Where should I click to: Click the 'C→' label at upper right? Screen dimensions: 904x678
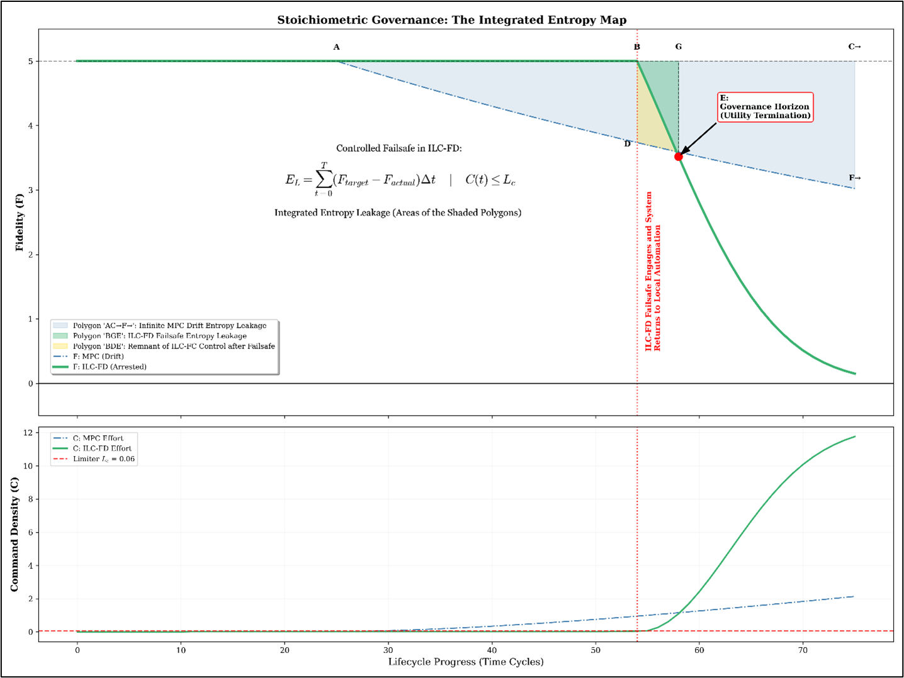[x=854, y=47]
